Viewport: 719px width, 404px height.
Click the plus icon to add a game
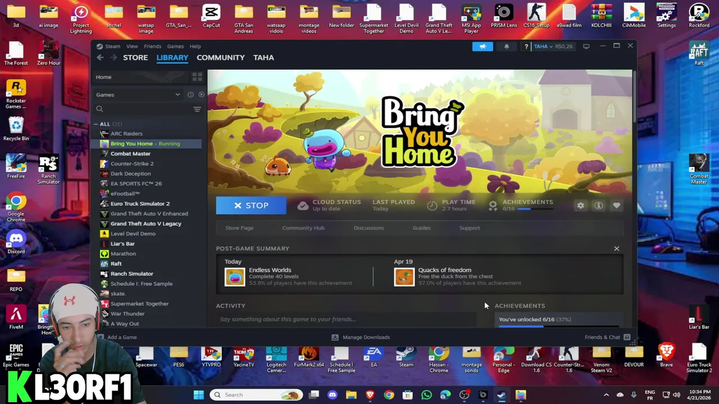tap(100, 337)
